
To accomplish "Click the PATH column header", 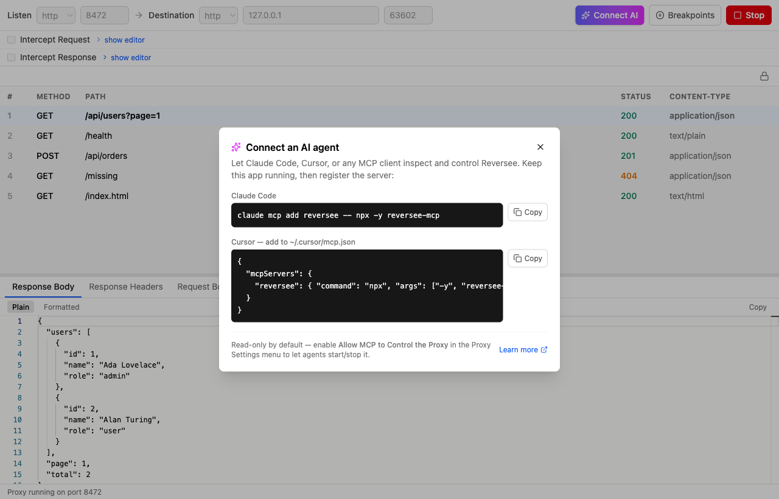I will (96, 97).
